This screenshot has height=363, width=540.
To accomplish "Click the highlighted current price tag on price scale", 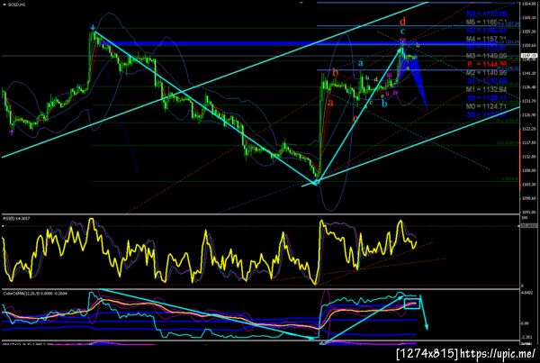I will point(529,56).
